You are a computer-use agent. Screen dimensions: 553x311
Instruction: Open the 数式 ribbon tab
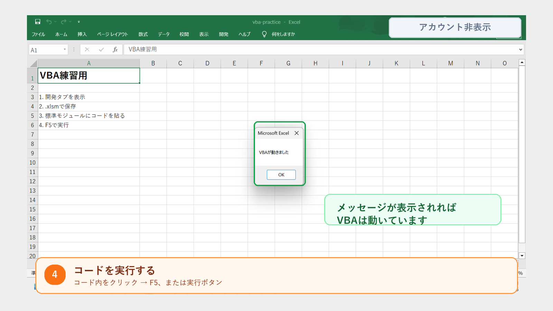click(143, 34)
